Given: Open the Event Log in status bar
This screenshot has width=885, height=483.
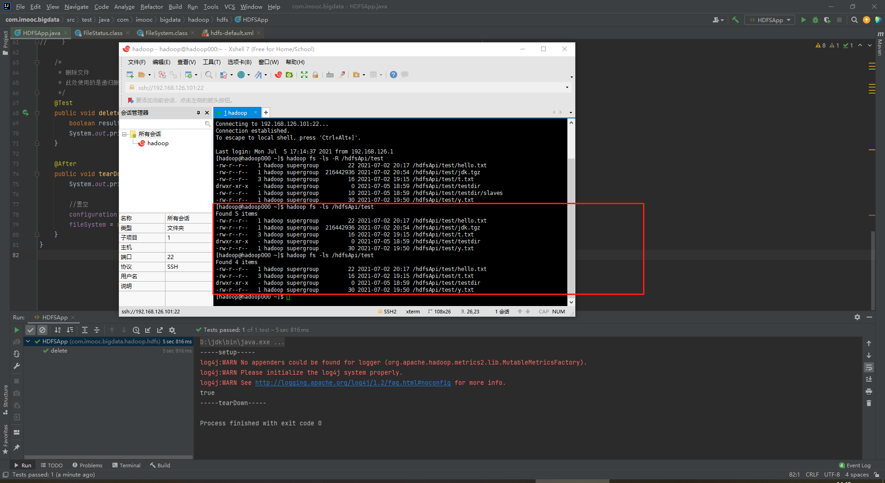Looking at the screenshot, I should [855, 465].
